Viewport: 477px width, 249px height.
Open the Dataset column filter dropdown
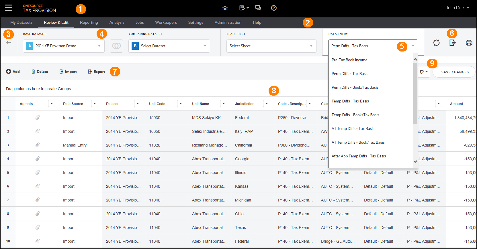point(138,104)
